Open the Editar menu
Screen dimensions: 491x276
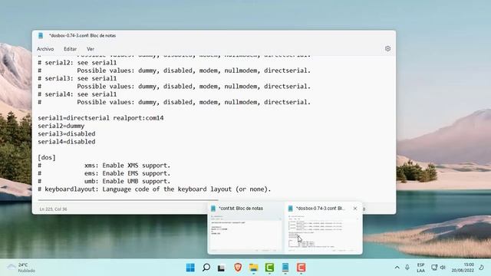[70, 49]
